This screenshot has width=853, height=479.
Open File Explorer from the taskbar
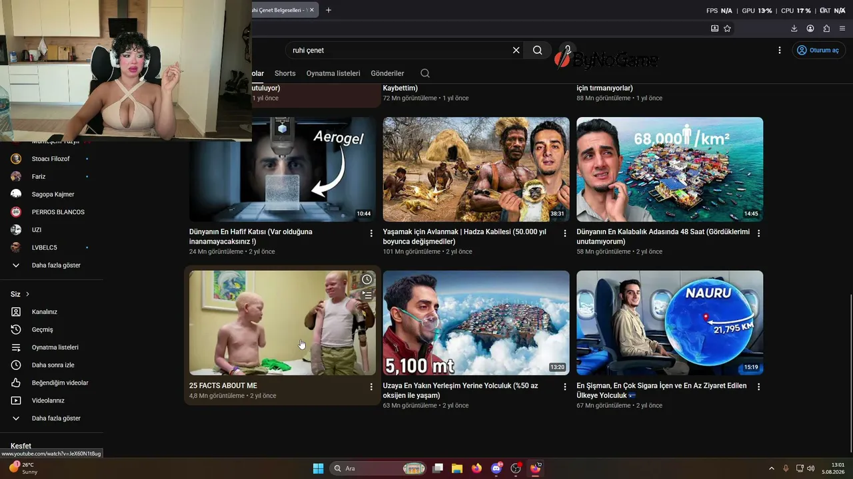[457, 468]
